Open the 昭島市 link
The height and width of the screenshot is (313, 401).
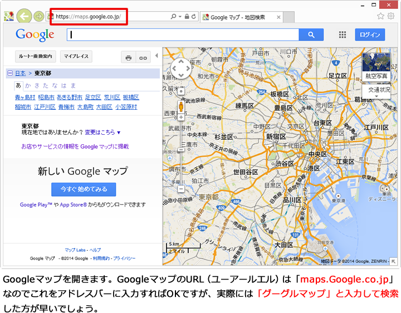coord(46,97)
